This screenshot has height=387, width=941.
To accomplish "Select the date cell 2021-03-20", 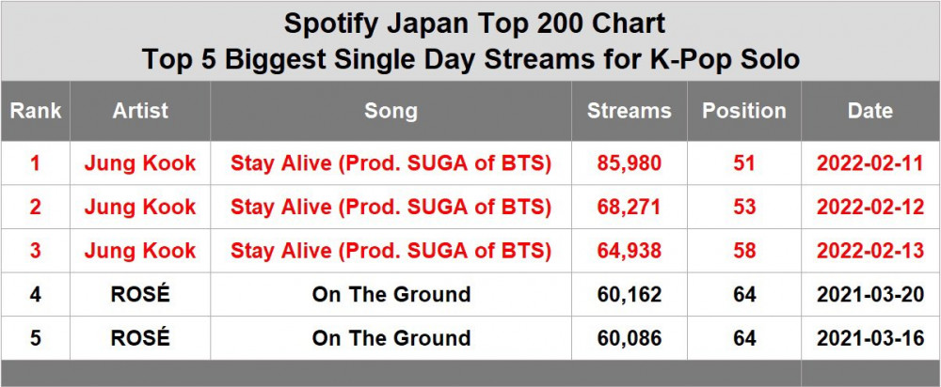I will [x=869, y=295].
